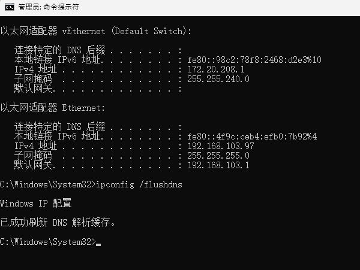Click the vEthernet (Default Switch) adapter heading
Viewport: 360px width, 270px height.
(x=96, y=31)
